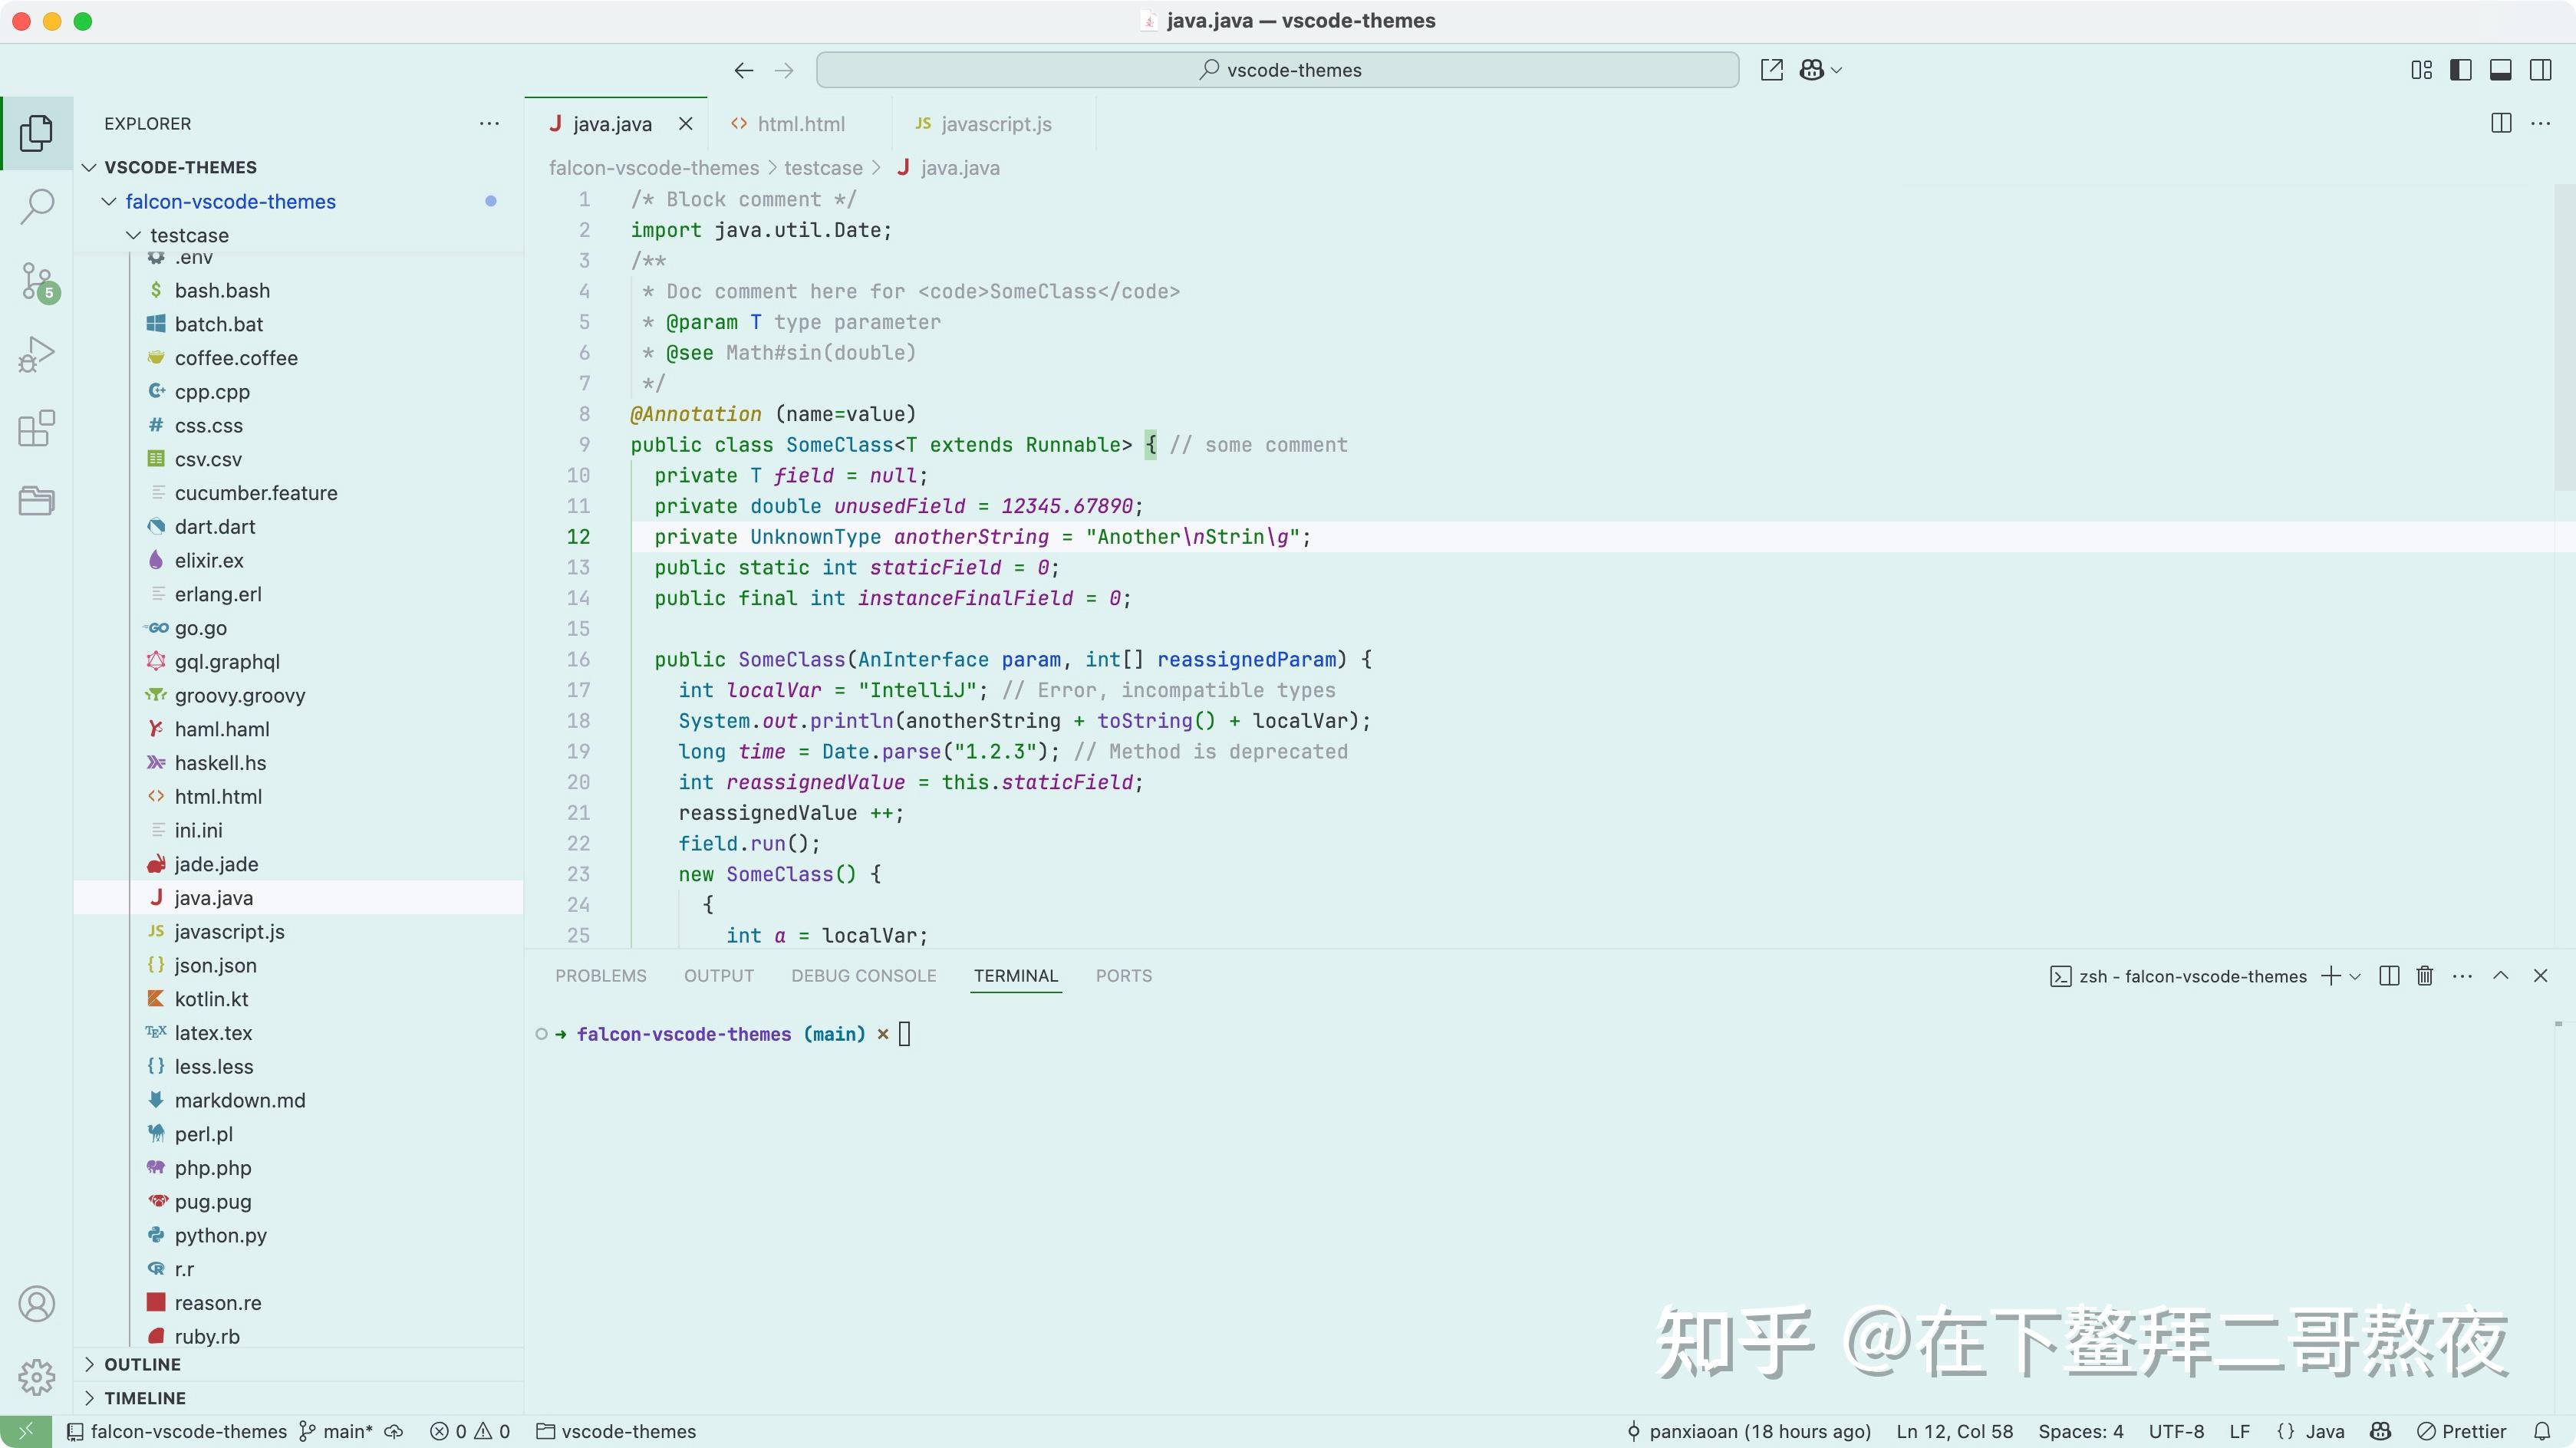The height and width of the screenshot is (1448, 2576).
Task: Split the terminal panel
Action: [2388, 976]
